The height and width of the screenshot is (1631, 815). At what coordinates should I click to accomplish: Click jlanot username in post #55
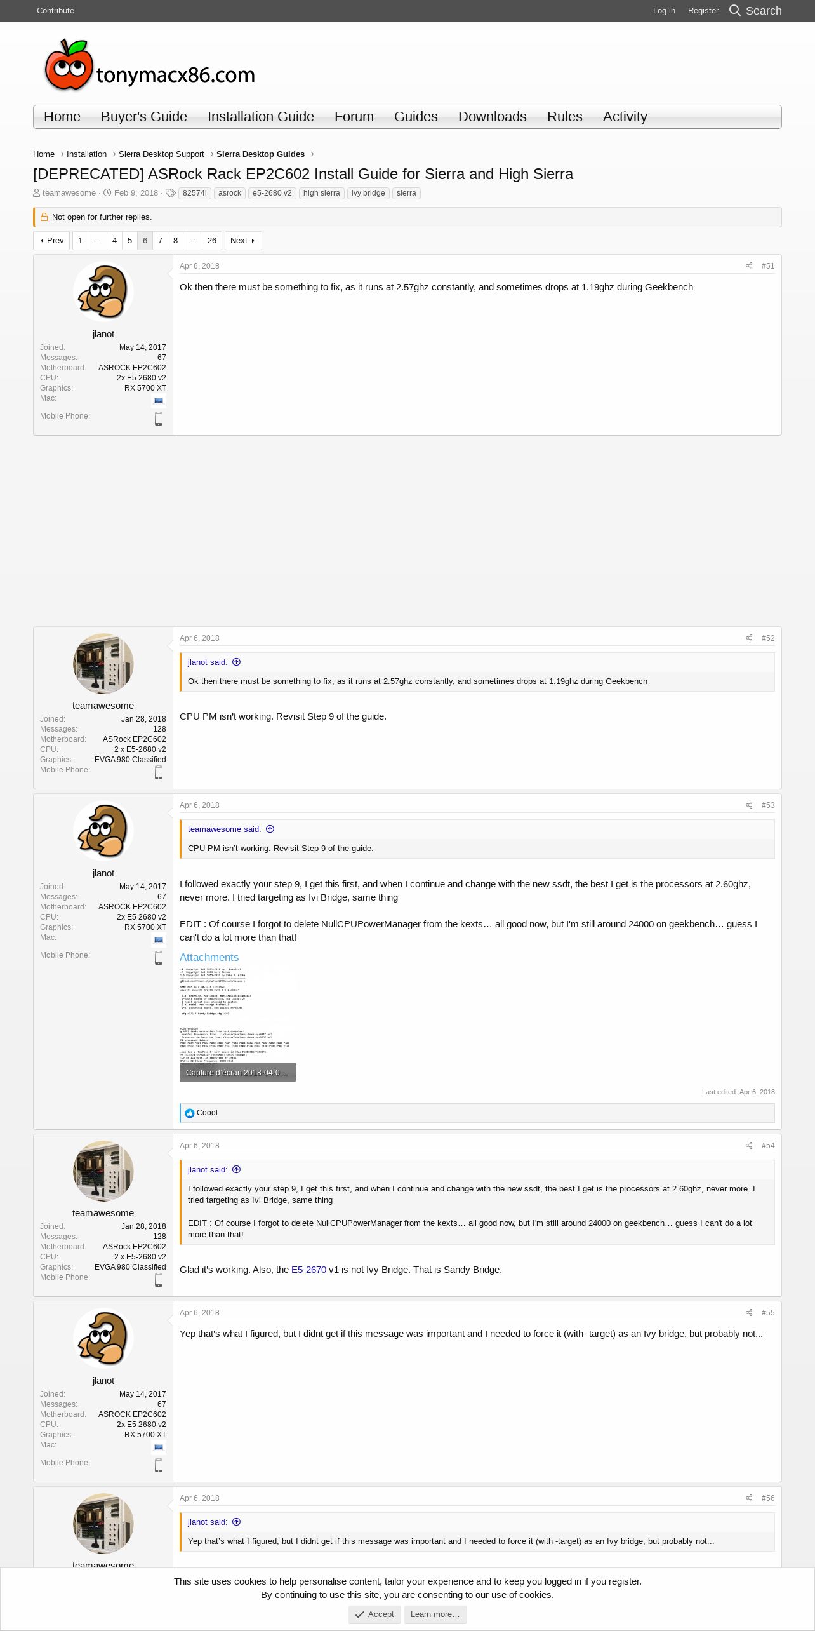(x=103, y=1381)
